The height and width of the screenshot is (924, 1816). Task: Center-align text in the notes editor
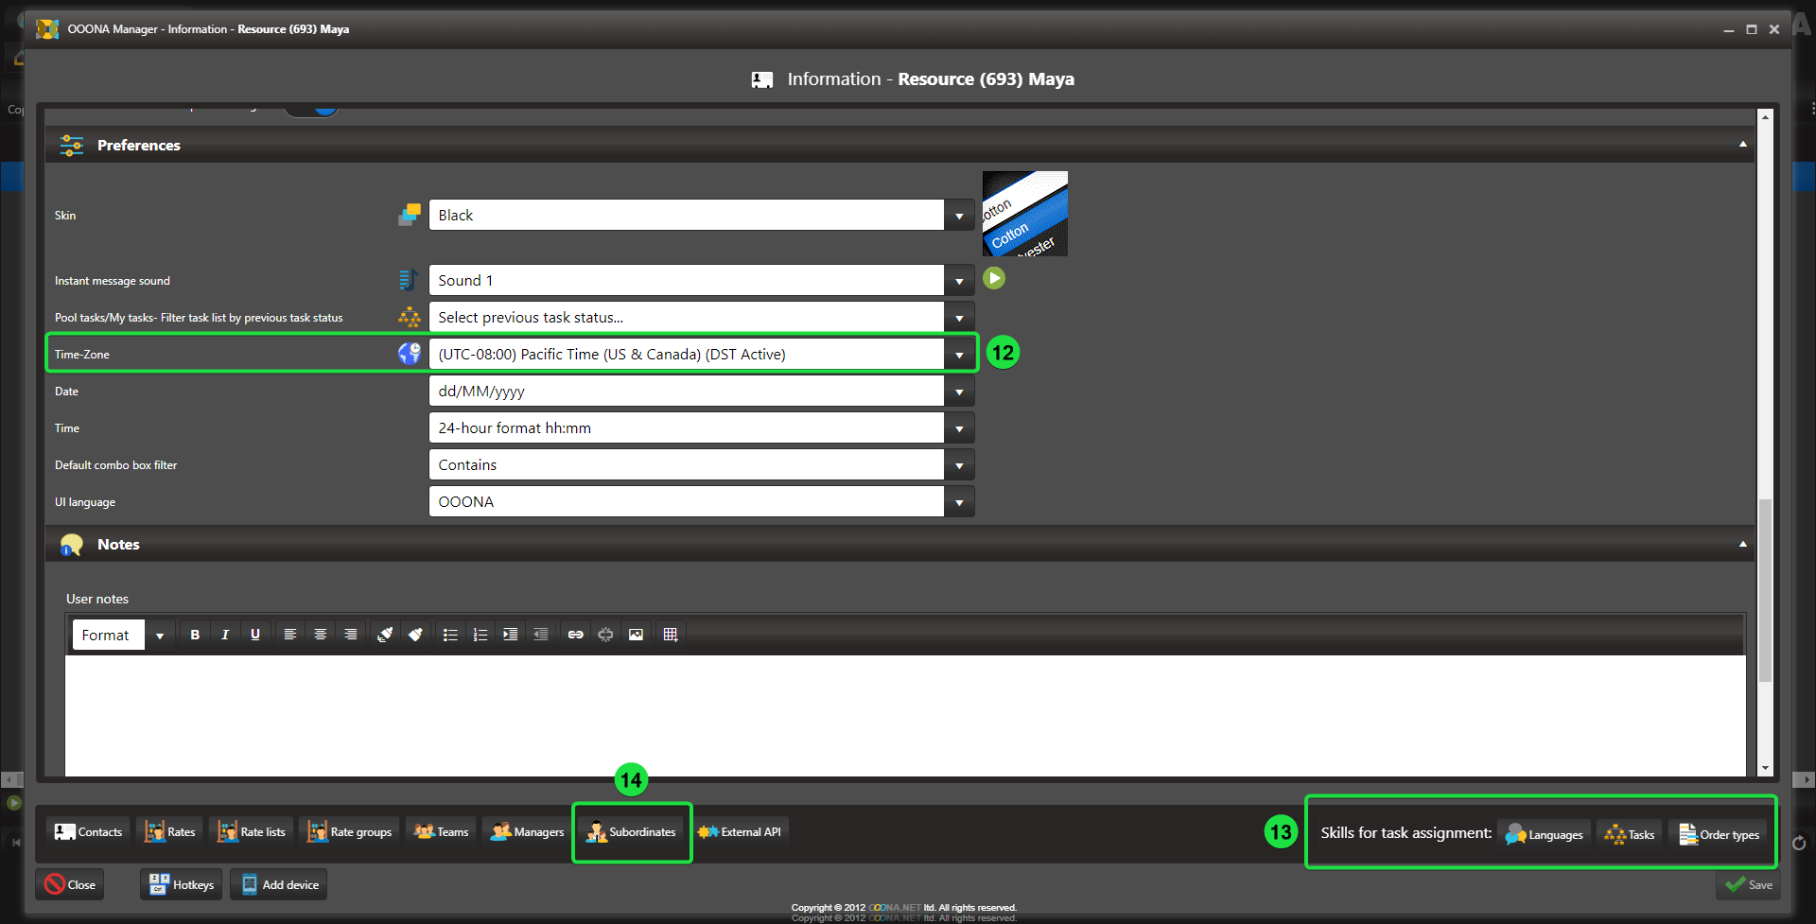(x=321, y=635)
